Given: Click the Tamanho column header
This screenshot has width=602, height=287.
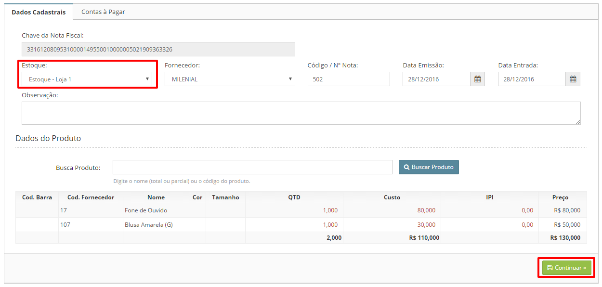Looking at the screenshot, I should pyautogui.click(x=225, y=197).
